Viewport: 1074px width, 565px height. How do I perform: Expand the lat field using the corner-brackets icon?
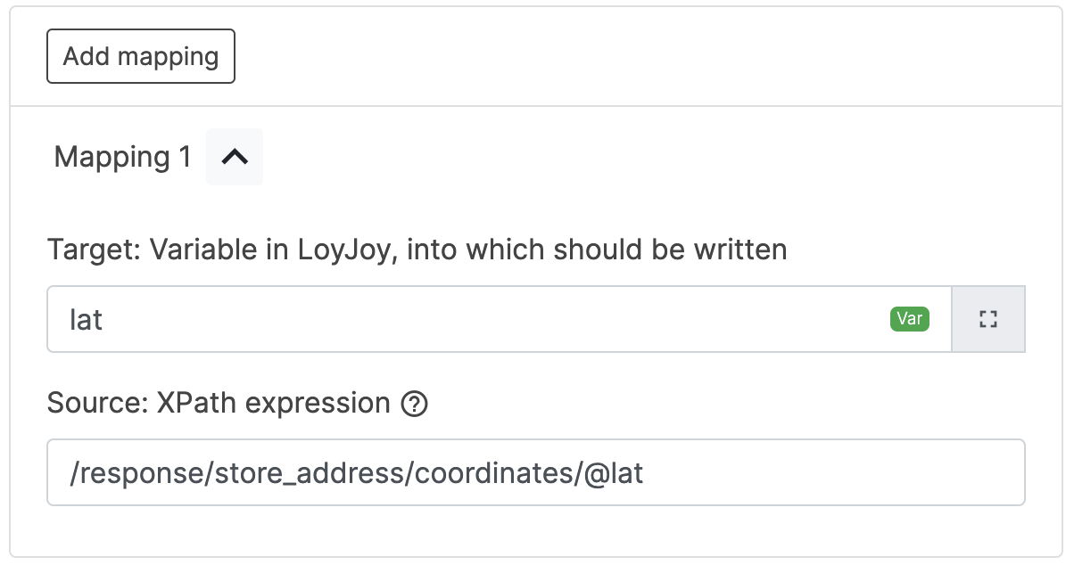[987, 319]
